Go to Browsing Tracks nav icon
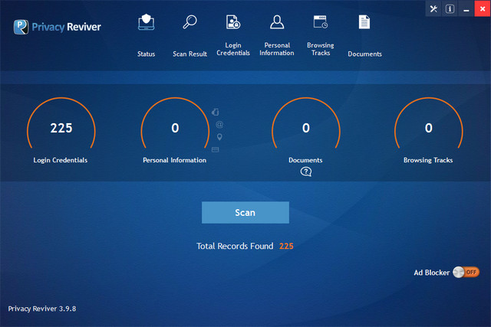The height and width of the screenshot is (327, 491). click(x=320, y=22)
